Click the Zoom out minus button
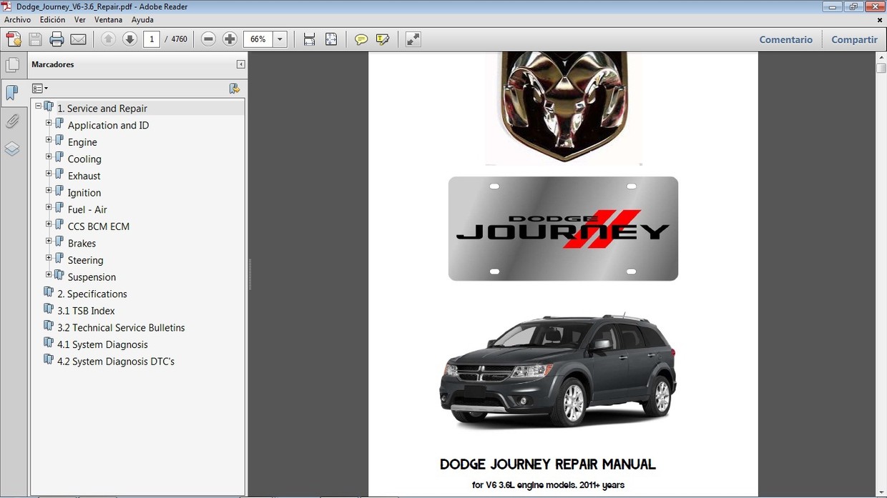Image resolution: width=887 pixels, height=498 pixels. pos(208,39)
